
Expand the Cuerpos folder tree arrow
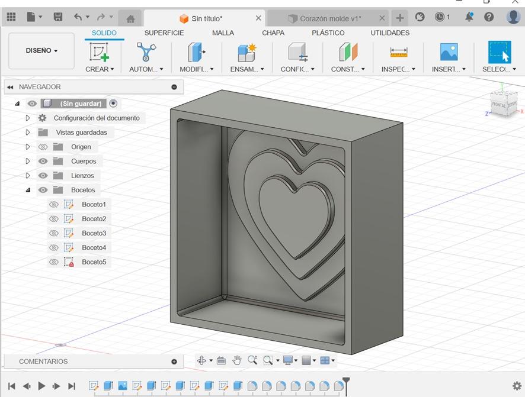tap(27, 161)
